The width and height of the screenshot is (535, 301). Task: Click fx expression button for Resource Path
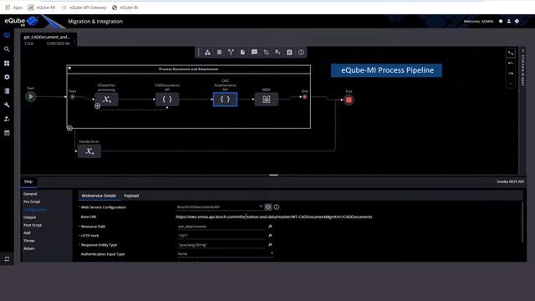(x=270, y=227)
